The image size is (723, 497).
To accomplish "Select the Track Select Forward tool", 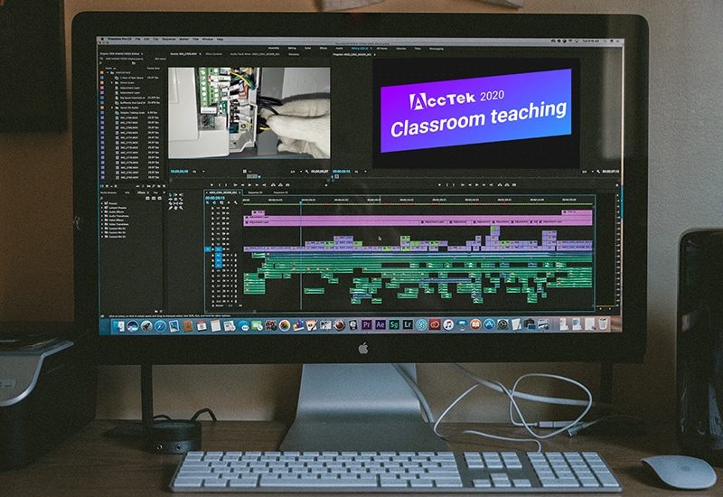I will (x=175, y=194).
